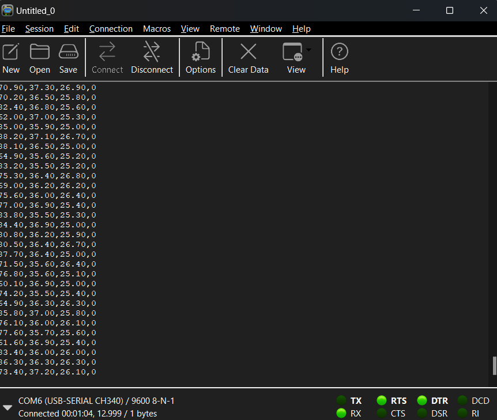The width and height of the screenshot is (497, 420).
Task: Click the greyed Connect toolbar icon
Action: [x=107, y=52]
